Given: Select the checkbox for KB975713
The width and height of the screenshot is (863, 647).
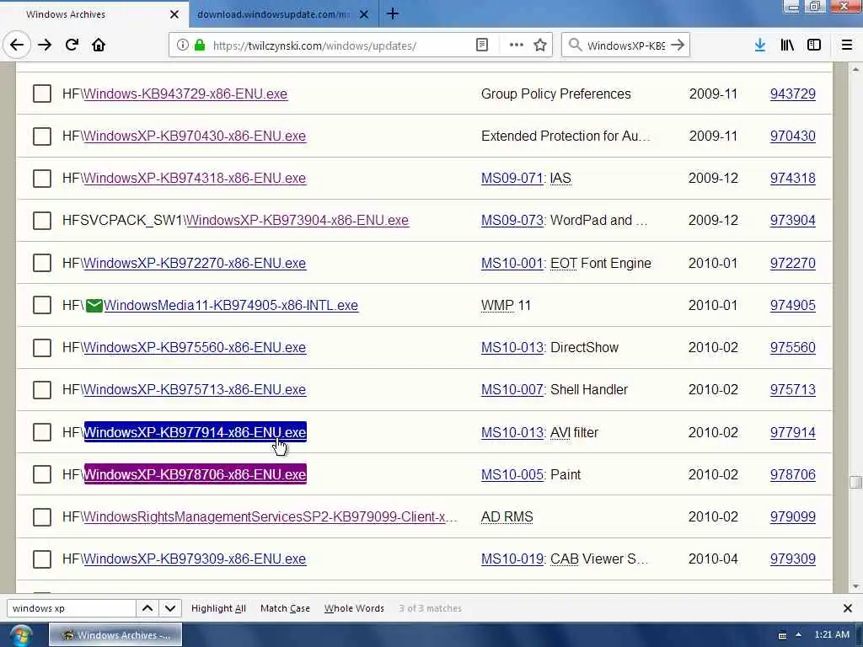Looking at the screenshot, I should click(42, 389).
